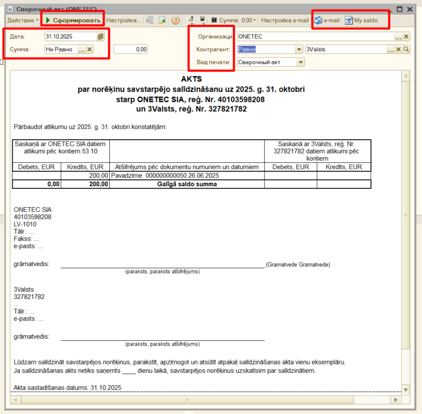
Task: Select cell Pavadzīme 00000000050 26.06.2025
Action: point(187,176)
